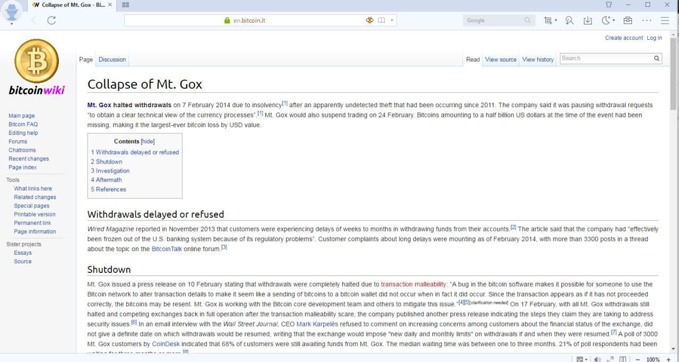Viewport: 679px width, 362px height.
Task: Jump to 1 Withdrawals delayed or refused
Action: pyautogui.click(x=135, y=152)
